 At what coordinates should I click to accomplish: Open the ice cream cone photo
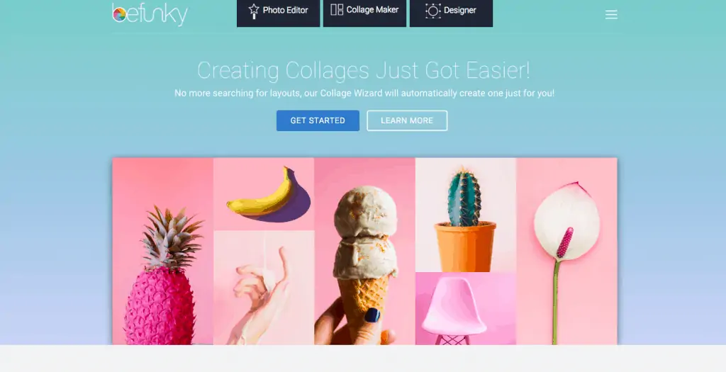pos(364,252)
